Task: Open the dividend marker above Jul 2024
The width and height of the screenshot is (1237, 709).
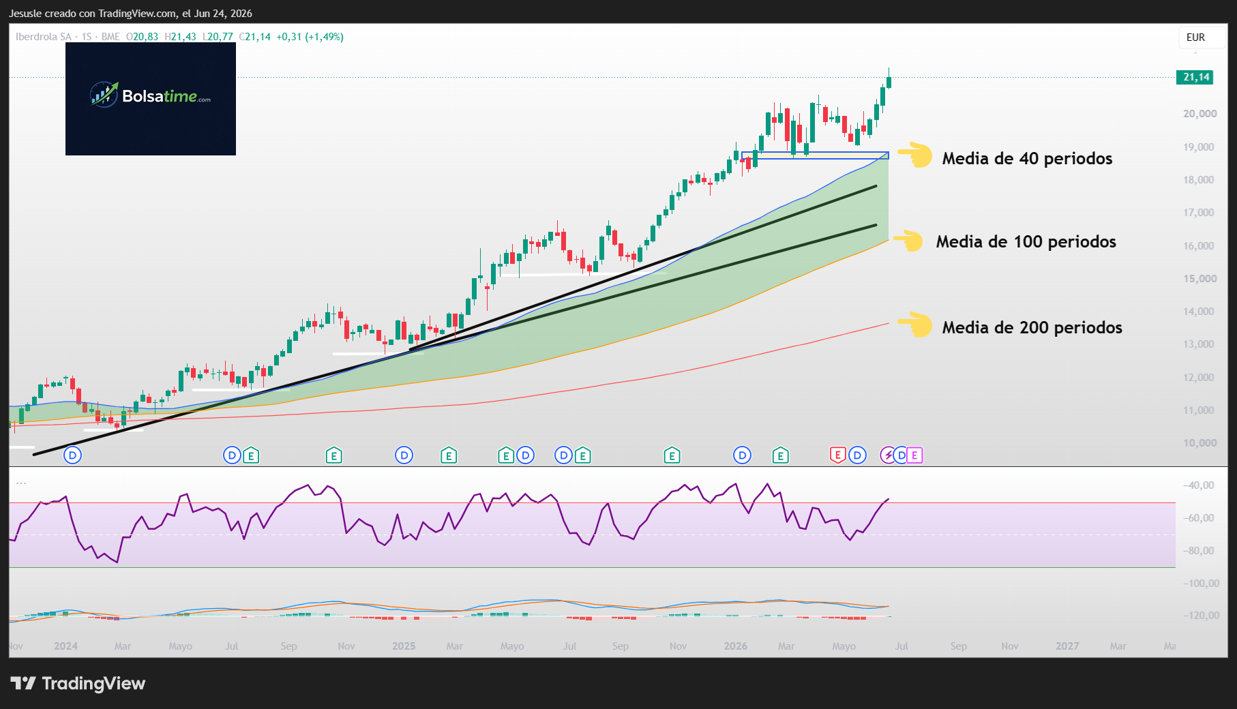Action: tap(232, 455)
